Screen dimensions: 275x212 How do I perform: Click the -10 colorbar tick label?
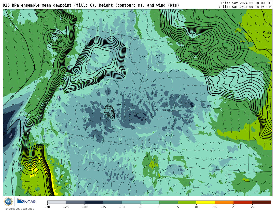click(122, 207)
